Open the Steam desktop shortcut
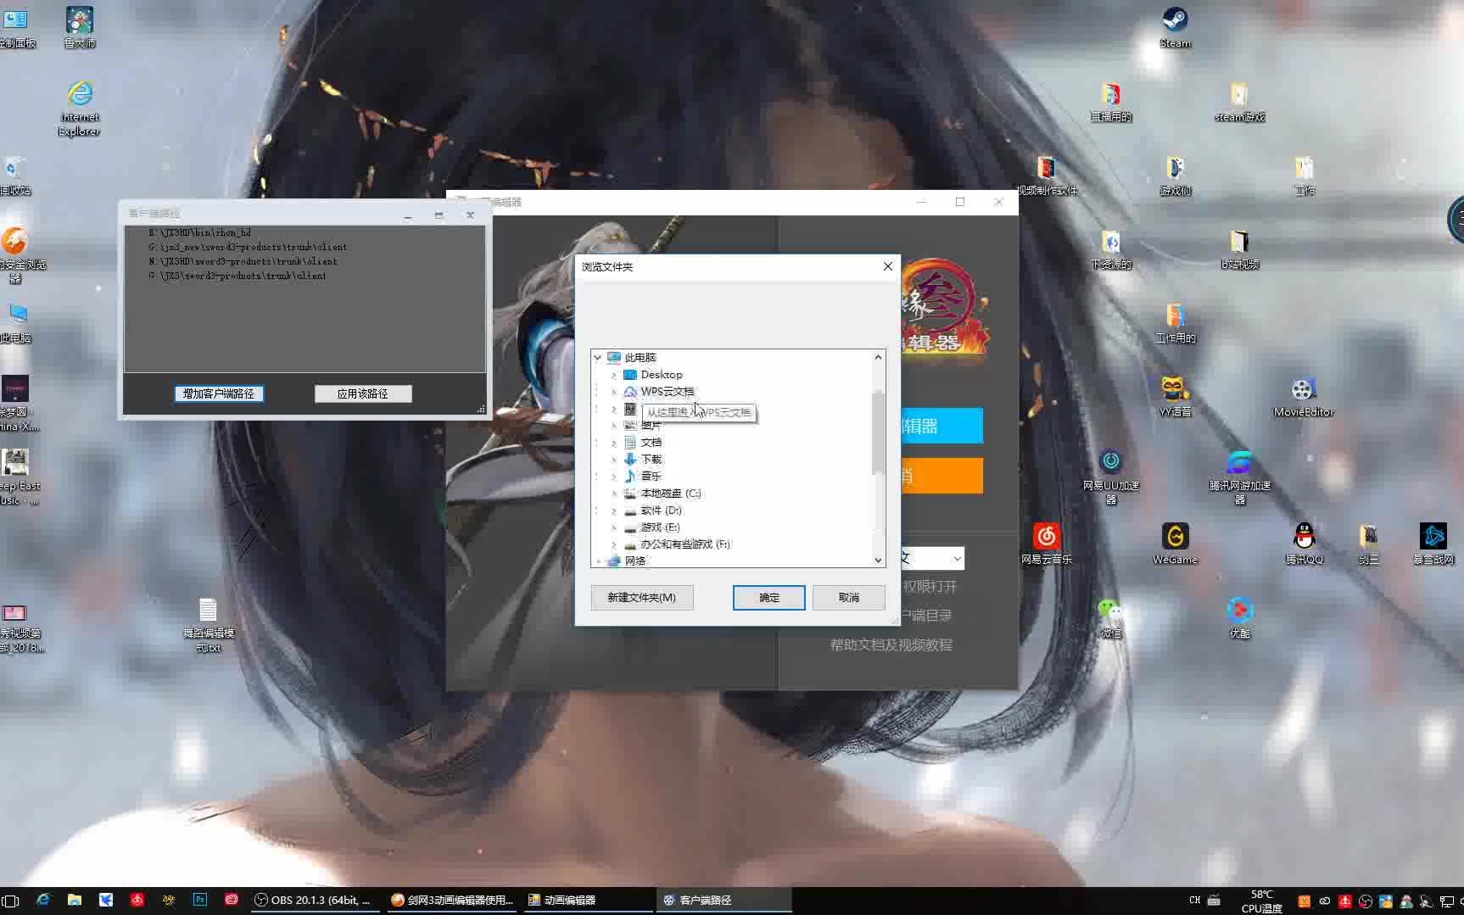This screenshot has height=915, width=1464. tap(1175, 25)
